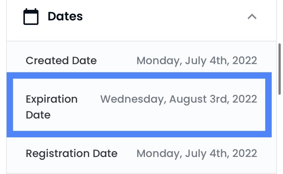Click the calendar icon beside Dates
The image size is (283, 174).
[x=31, y=17]
